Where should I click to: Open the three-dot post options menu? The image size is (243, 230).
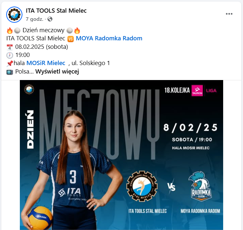click(229, 14)
